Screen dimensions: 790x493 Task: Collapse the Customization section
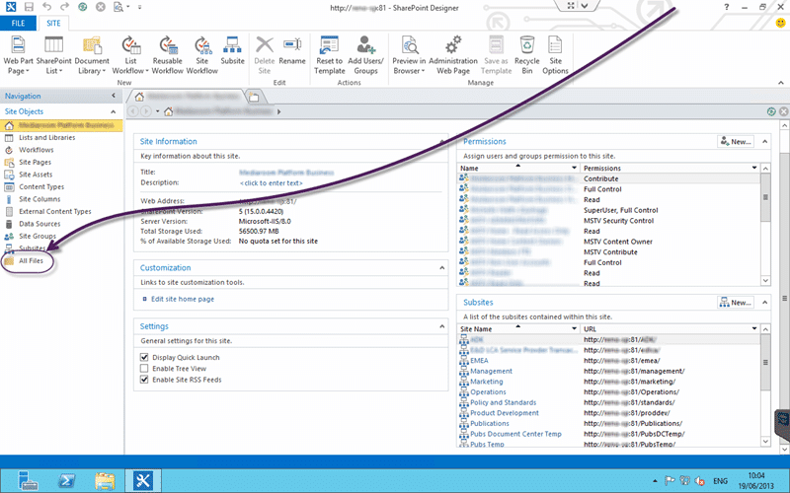click(441, 267)
